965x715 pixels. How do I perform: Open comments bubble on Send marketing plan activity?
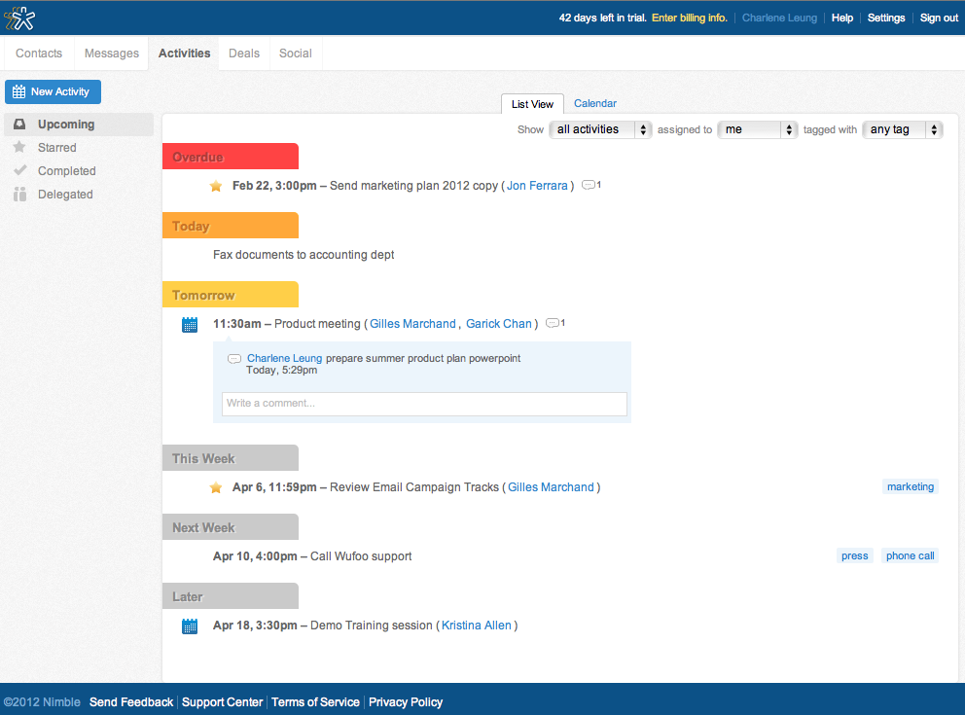click(590, 185)
